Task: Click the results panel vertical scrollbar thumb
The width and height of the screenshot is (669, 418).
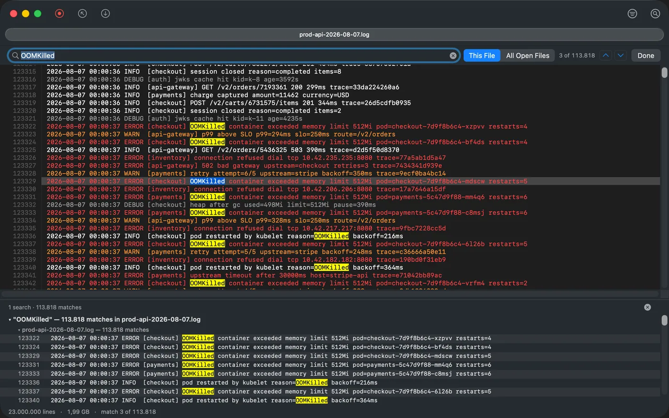Action: point(664,320)
